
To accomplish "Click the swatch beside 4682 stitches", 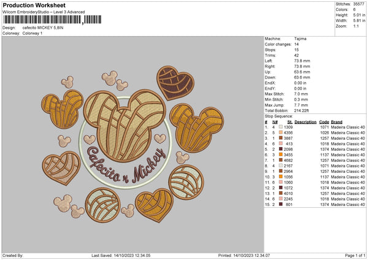I will 281,160.
